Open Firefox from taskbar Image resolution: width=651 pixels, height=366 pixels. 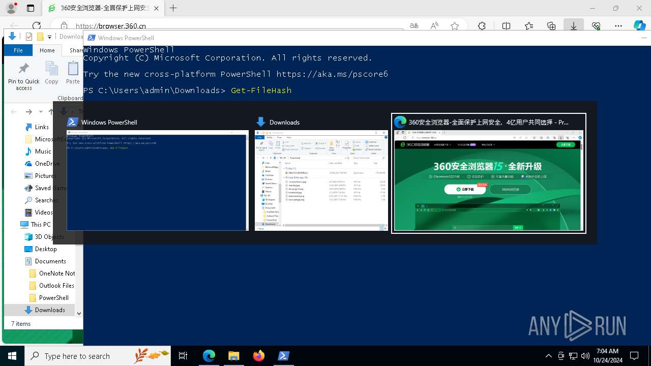[x=258, y=356]
